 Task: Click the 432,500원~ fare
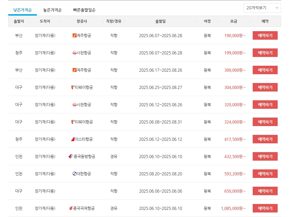(235, 157)
